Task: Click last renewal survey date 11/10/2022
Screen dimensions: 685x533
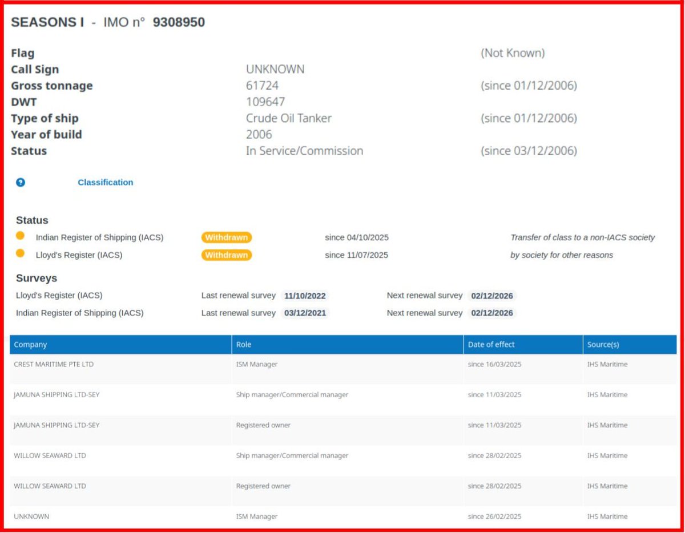Action: 305,296
